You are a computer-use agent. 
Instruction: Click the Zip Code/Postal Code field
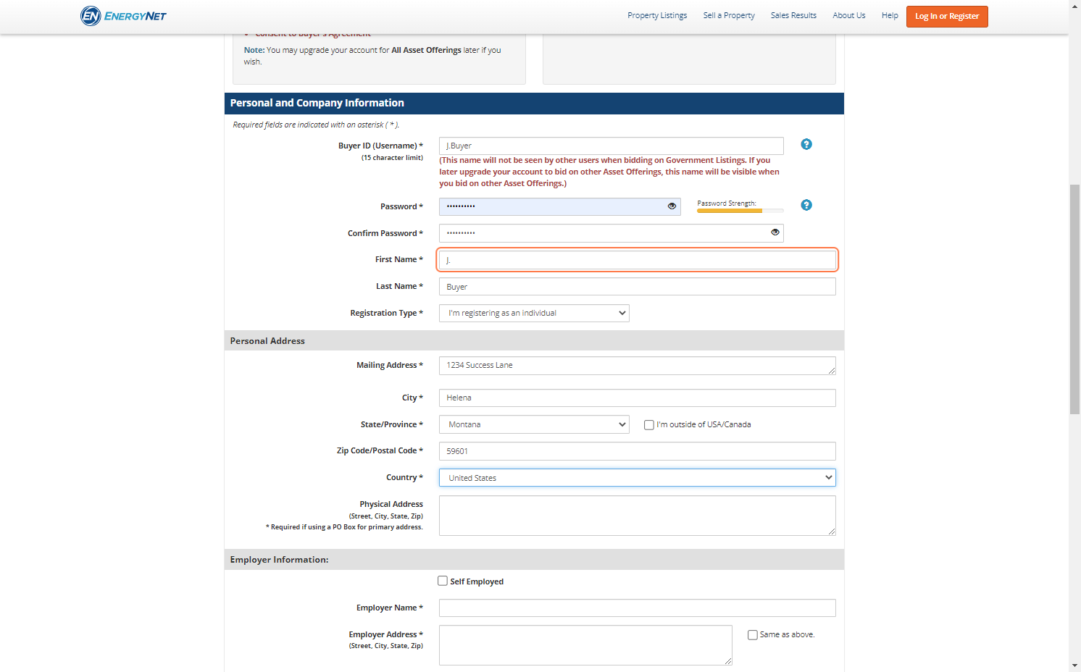(638, 451)
